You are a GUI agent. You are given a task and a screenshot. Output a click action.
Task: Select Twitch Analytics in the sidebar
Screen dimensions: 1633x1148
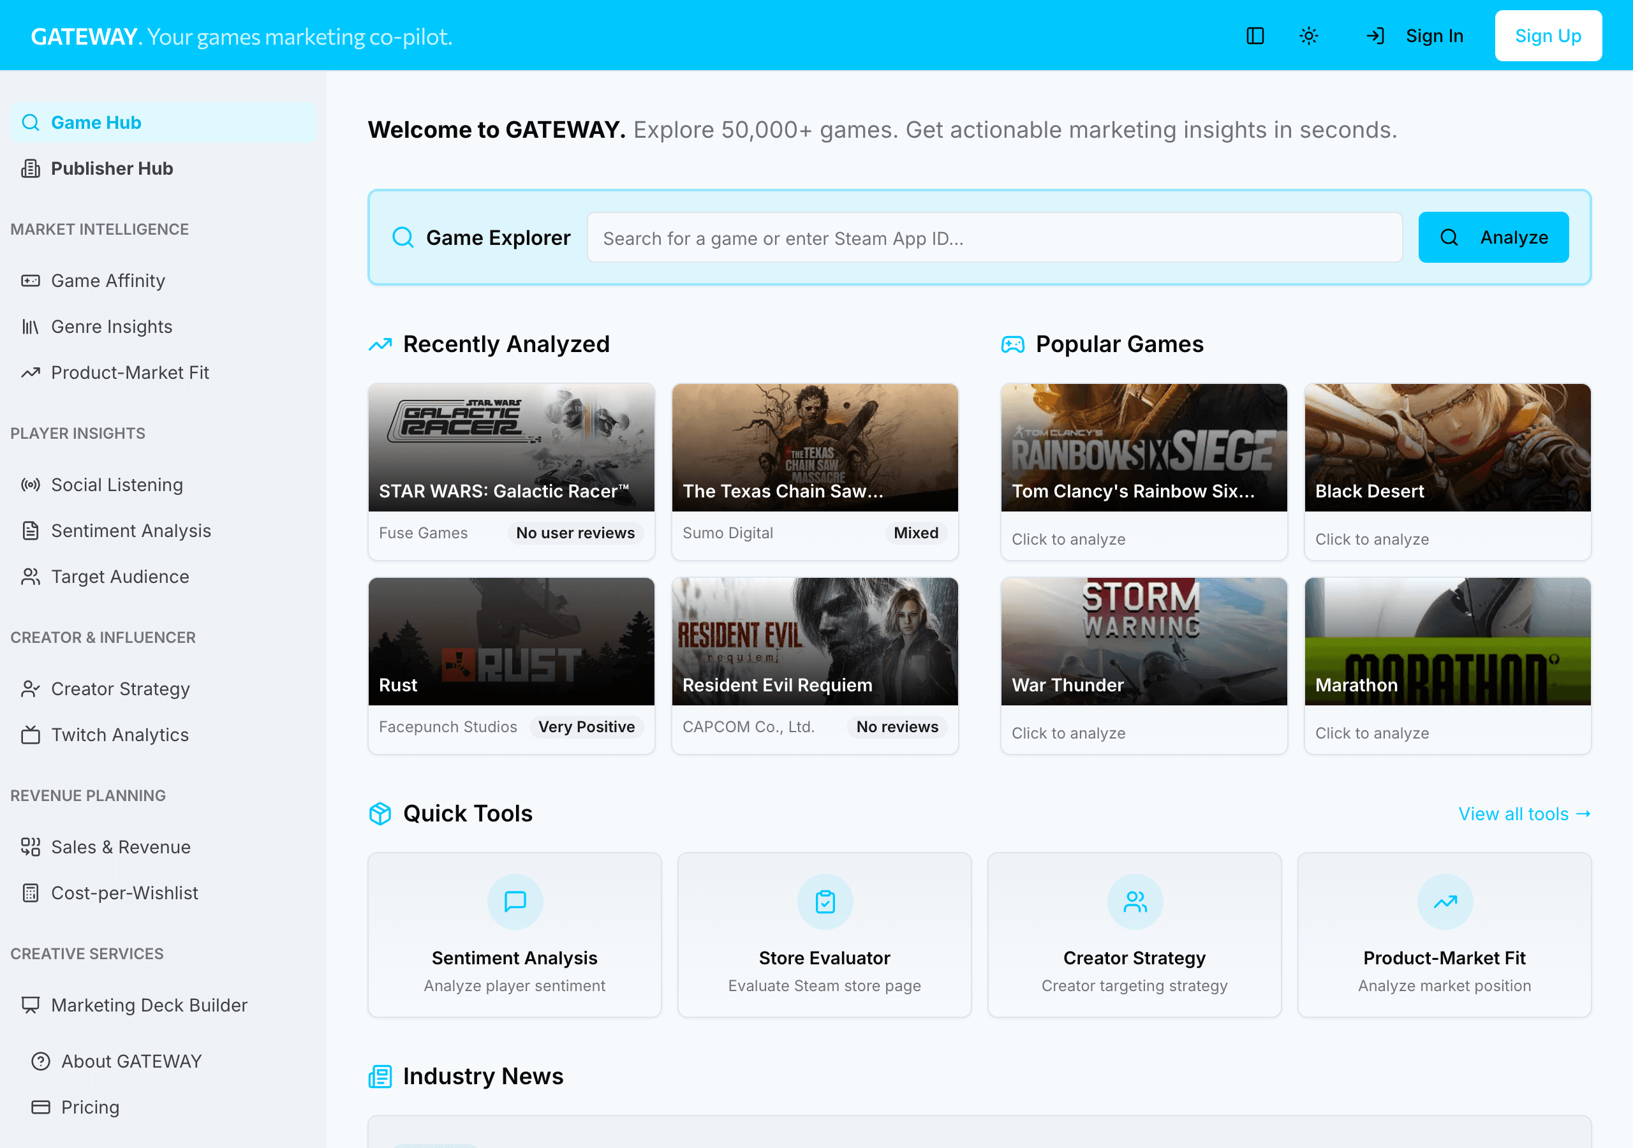[119, 734]
